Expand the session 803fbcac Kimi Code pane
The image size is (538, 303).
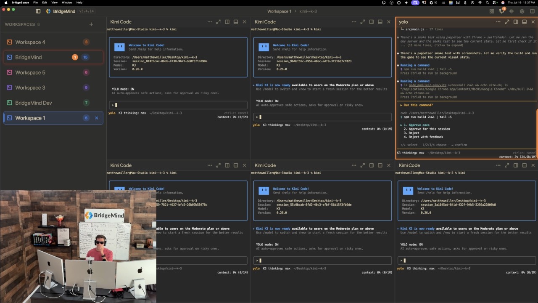coord(219,22)
